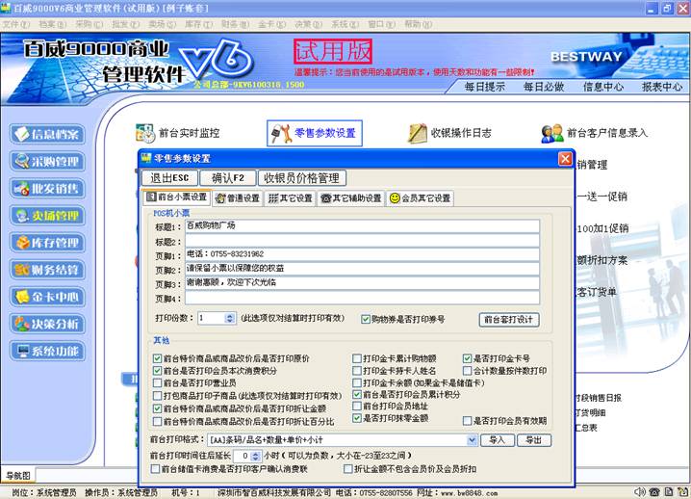This screenshot has width=691, height=499.
Task: Toggle 前台是否打印会员本次消费积分 checkbox
Action: click(157, 371)
